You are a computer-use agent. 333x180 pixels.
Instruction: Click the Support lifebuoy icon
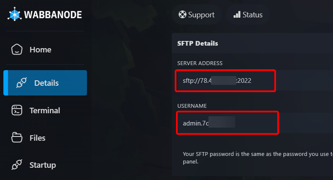pyautogui.click(x=182, y=15)
